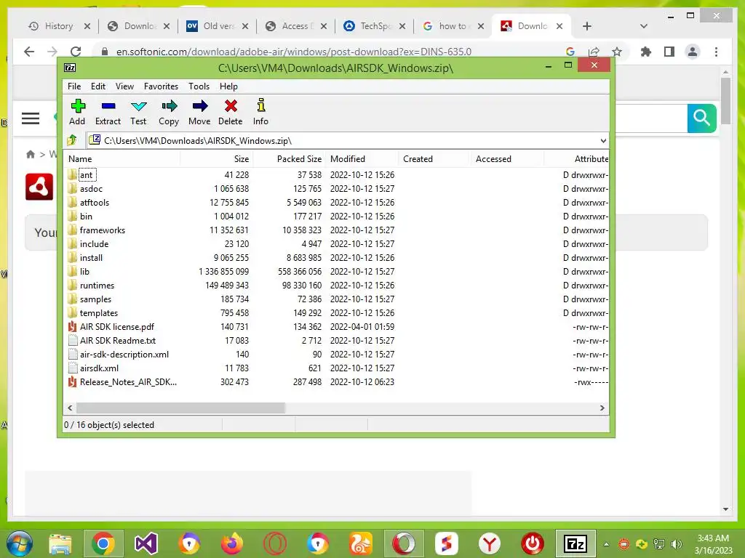Open the View menu

coord(124,86)
